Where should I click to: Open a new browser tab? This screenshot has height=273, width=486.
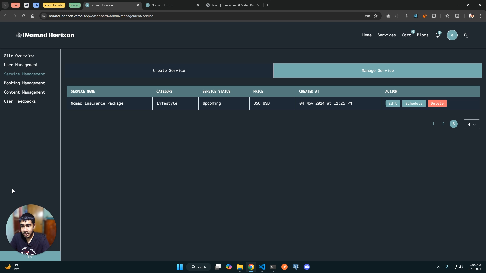(268, 5)
